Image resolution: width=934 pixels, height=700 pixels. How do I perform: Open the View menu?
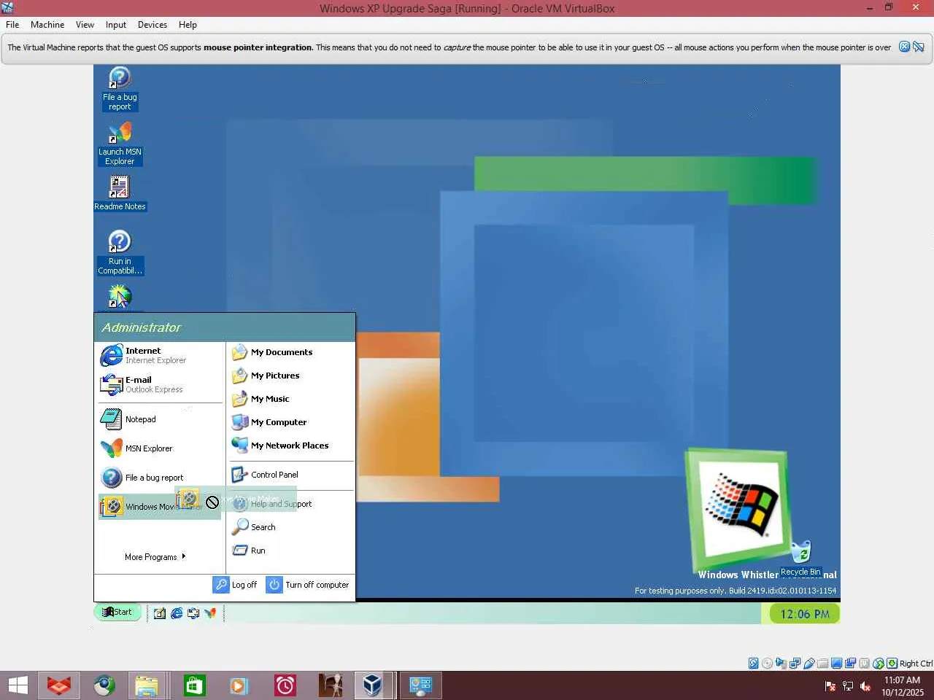tap(85, 25)
